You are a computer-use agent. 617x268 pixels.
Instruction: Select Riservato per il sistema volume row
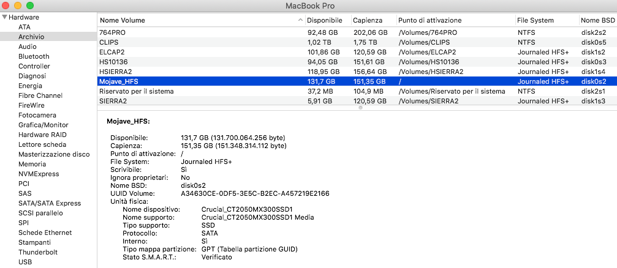pos(357,91)
